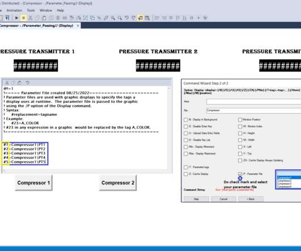Click the Paste clipboard icon in main toolbar
Viewport: 301px width, 251px height.
44,18
